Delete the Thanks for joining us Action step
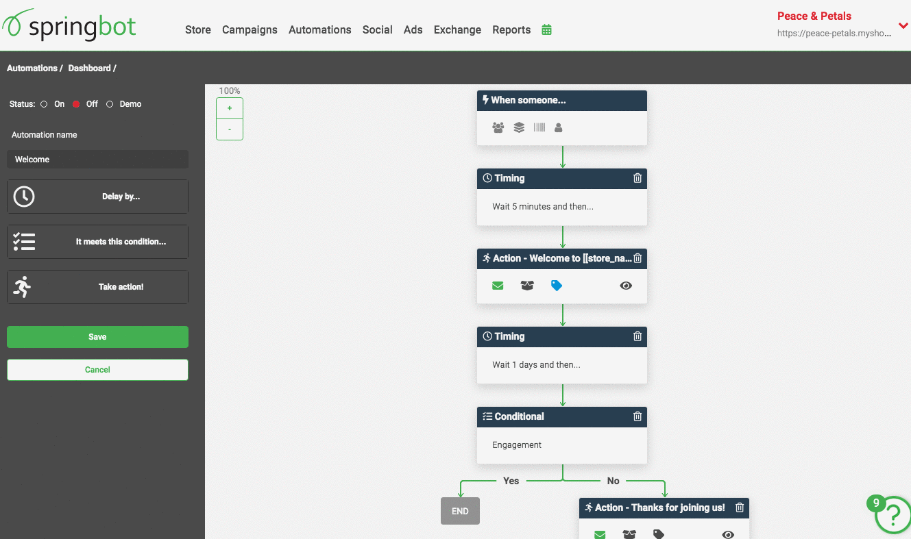 click(x=740, y=507)
